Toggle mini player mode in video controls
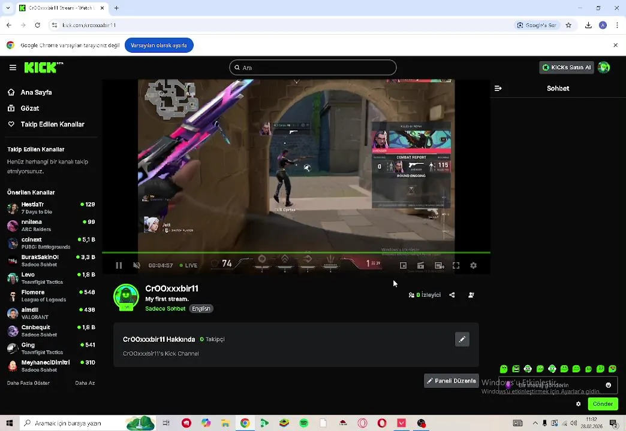Image resolution: width=626 pixels, height=431 pixels. click(403, 266)
